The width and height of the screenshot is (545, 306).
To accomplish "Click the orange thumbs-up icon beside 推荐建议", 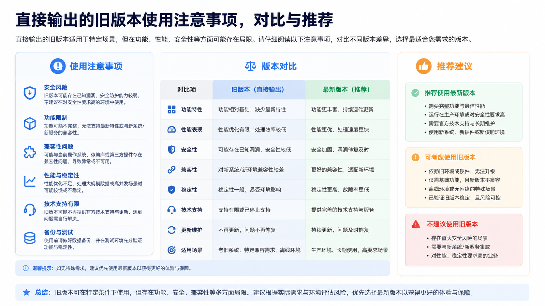I will pyautogui.click(x=423, y=66).
